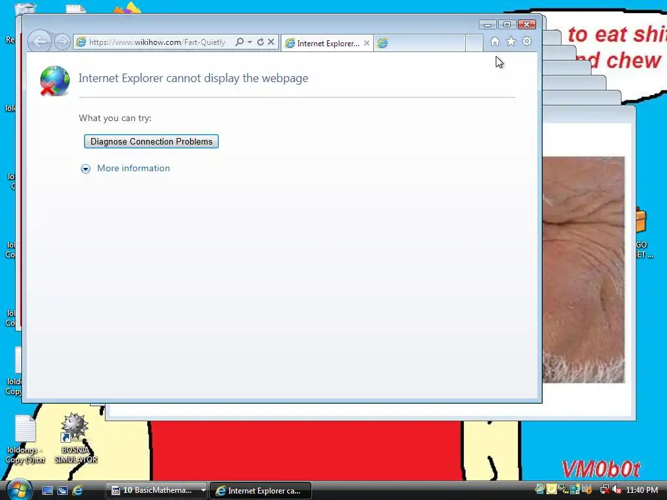Minimize the Internet Explorer window
Viewport: 667px width, 500px height.
pyautogui.click(x=487, y=25)
